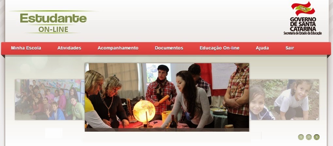Switch to slide 2 of the carousel
The width and height of the screenshot is (333, 146).
[x=308, y=137]
